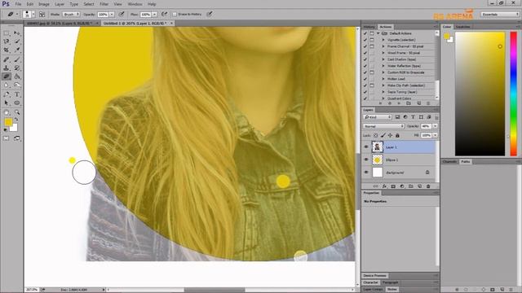
Task: Select the Blur tool
Action: tap(7, 85)
